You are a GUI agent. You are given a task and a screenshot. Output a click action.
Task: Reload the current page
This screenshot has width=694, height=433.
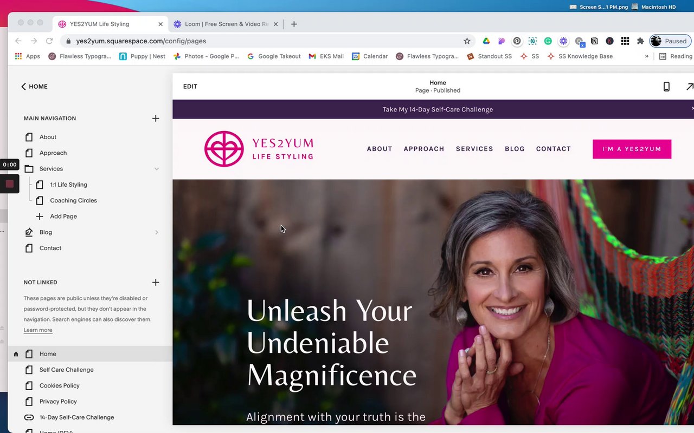click(x=49, y=41)
